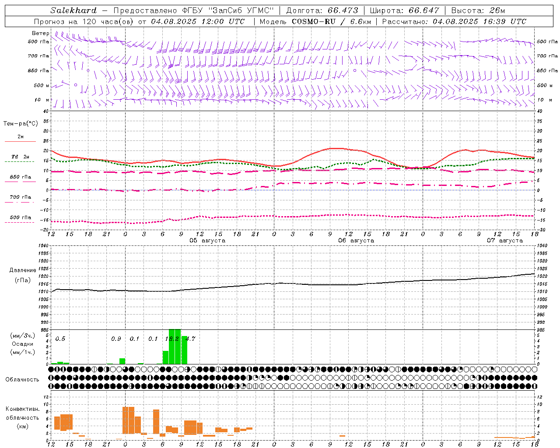Click the 'Ветер' wind panel label

[x=40, y=33]
